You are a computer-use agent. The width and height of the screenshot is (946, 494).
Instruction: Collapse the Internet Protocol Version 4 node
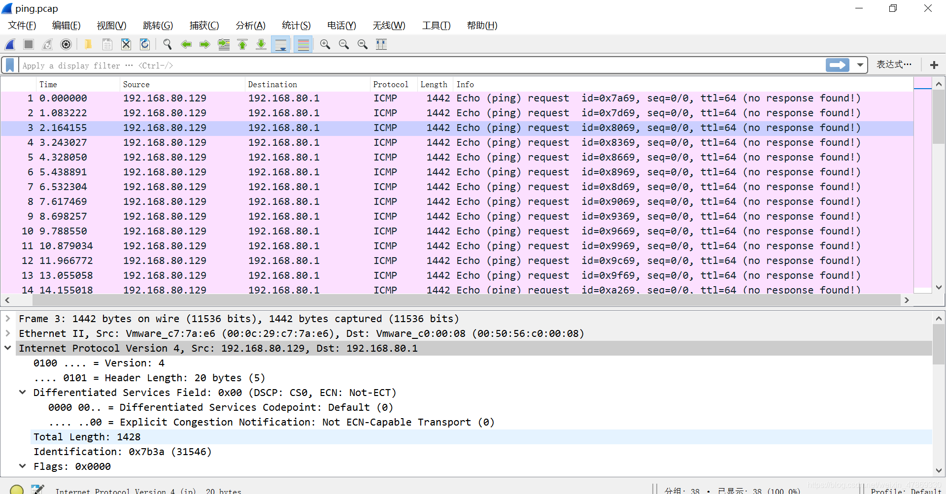click(8, 348)
